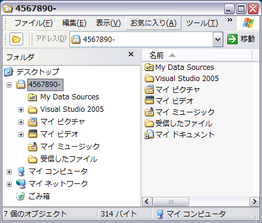Screen dimensions: 262x223
Task: Click the マイ ピクチャ icon in the file list
Action: click(149, 89)
